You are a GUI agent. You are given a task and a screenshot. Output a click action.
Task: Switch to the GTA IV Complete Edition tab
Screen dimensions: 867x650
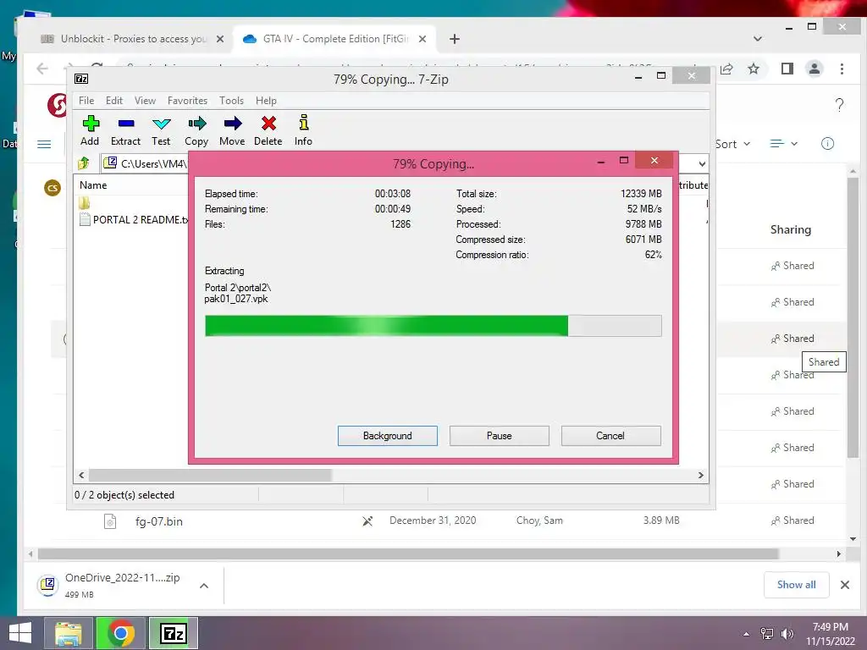pos(334,39)
